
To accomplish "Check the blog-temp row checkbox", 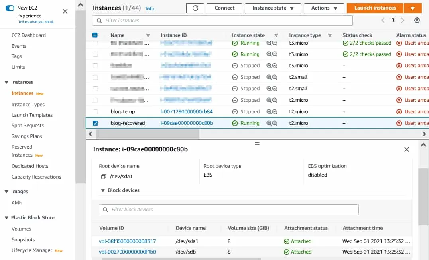I will 94,111.
